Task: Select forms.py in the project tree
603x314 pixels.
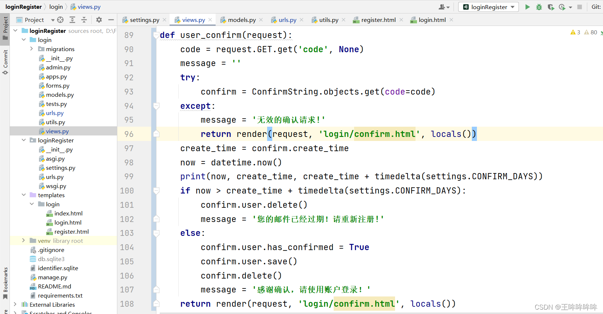Action: pyautogui.click(x=58, y=85)
